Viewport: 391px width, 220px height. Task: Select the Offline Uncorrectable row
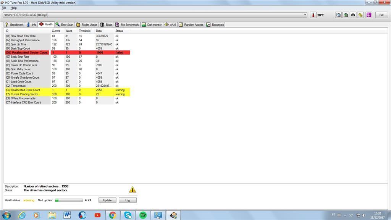(67, 98)
